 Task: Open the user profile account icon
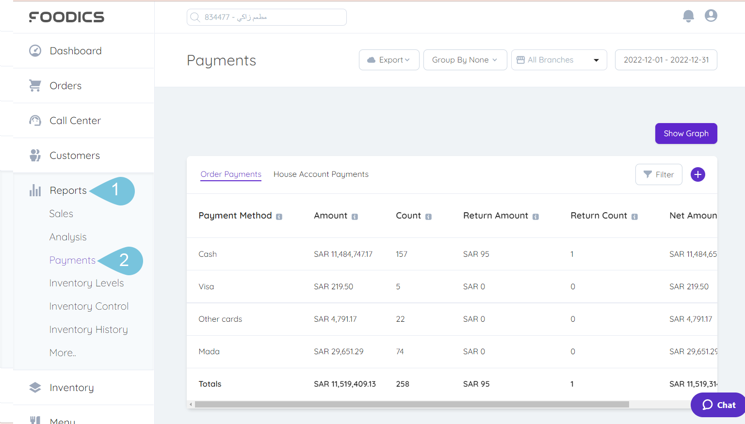[711, 16]
